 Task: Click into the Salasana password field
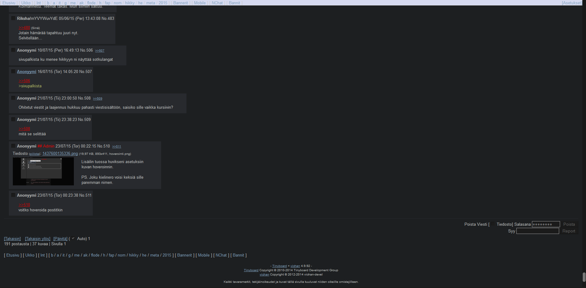(546, 224)
